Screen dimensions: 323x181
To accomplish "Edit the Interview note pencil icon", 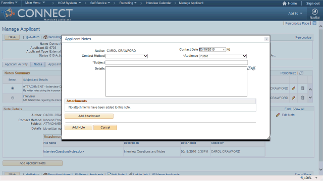I will coord(293,98).
